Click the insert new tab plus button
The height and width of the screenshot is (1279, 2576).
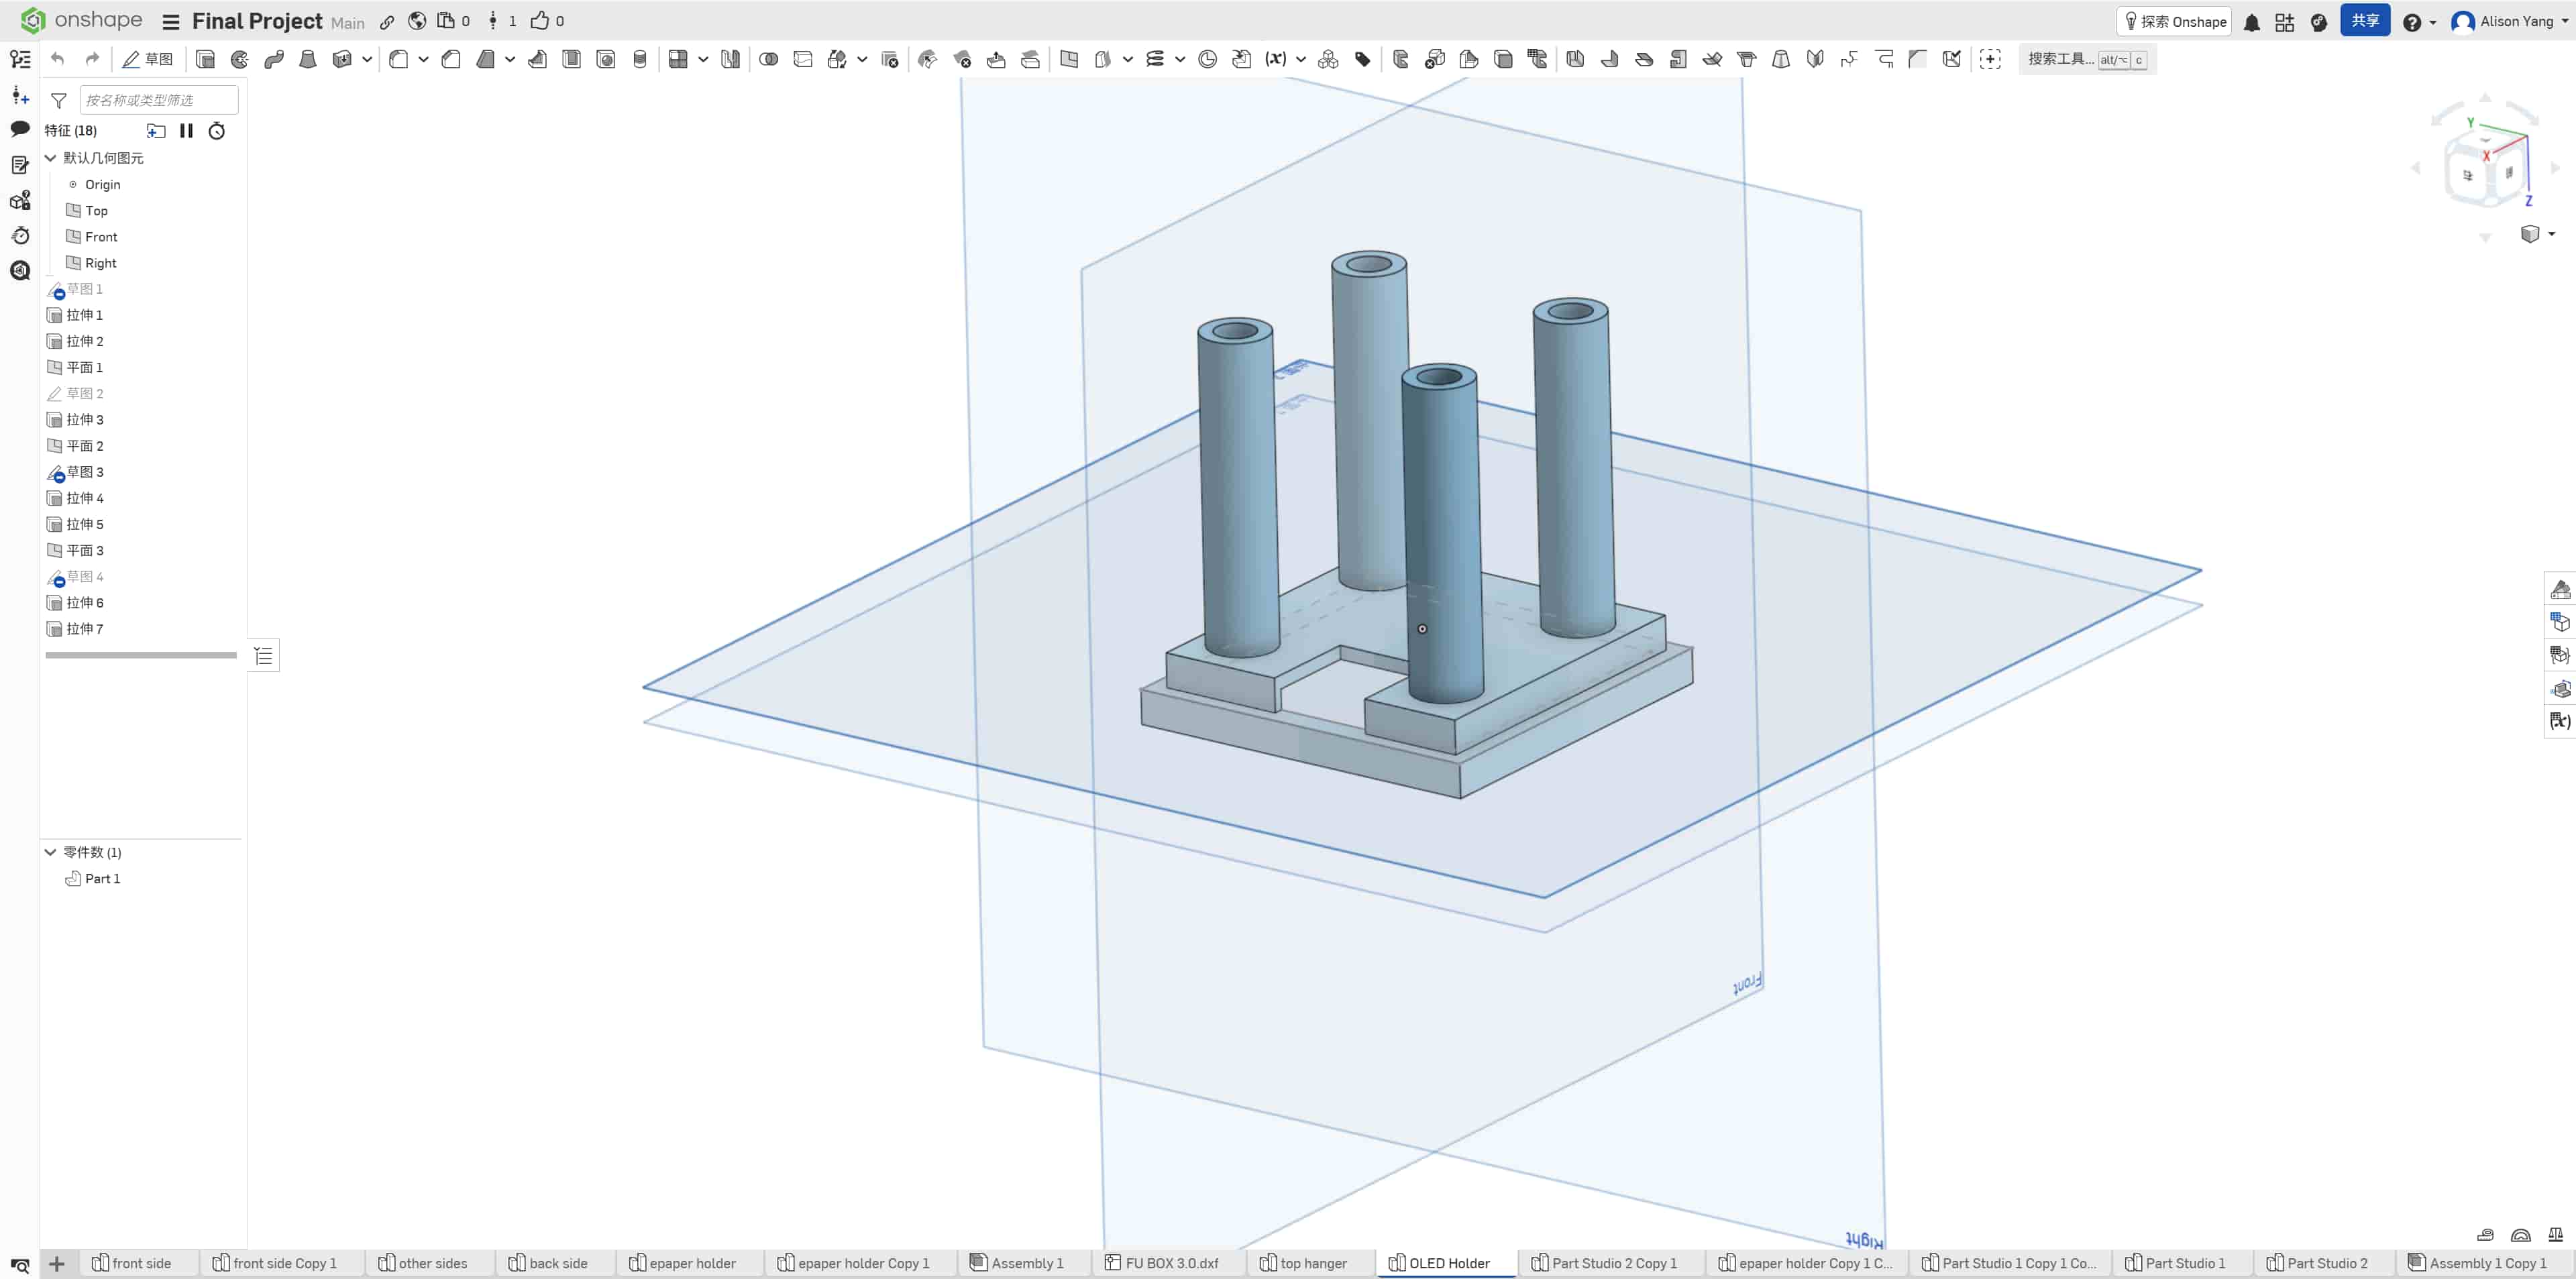coord(57,1264)
